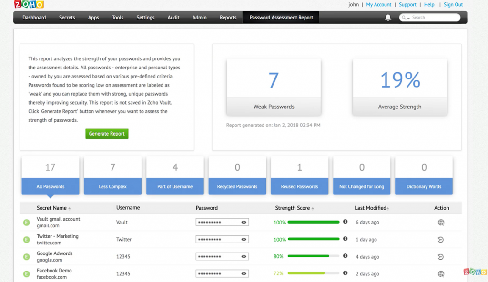Click the globe action icon for Vault gmail account
This screenshot has height=282, width=488.
point(441,222)
